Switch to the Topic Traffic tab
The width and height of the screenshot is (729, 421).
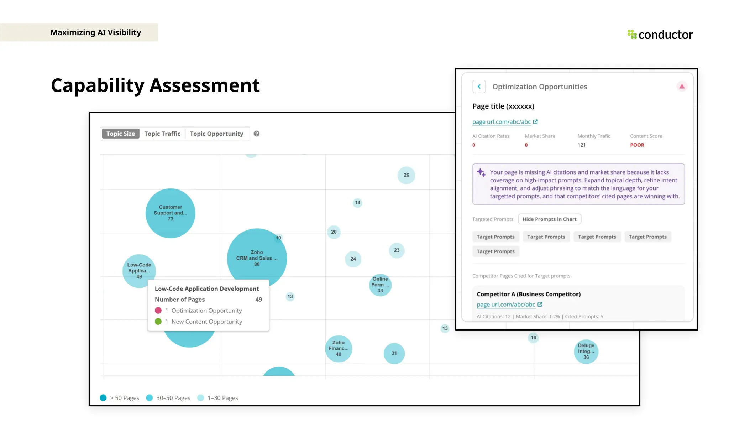coord(162,134)
